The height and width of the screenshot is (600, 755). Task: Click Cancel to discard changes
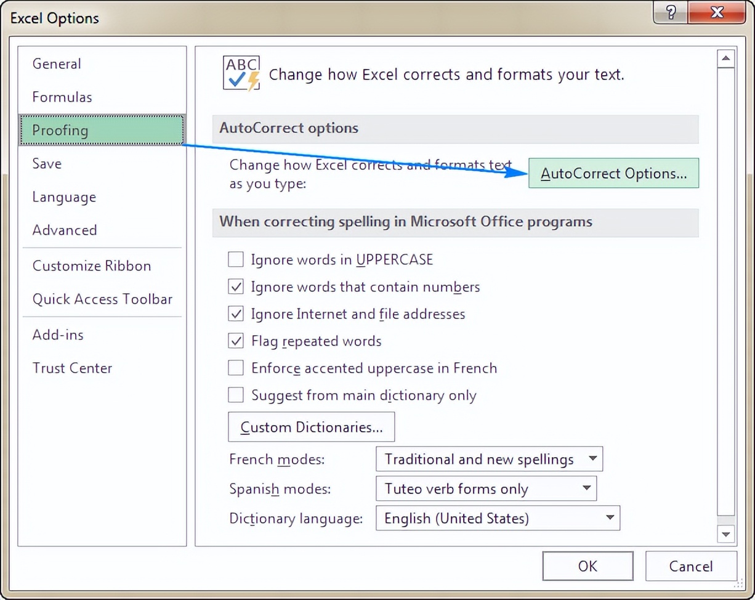point(691,566)
